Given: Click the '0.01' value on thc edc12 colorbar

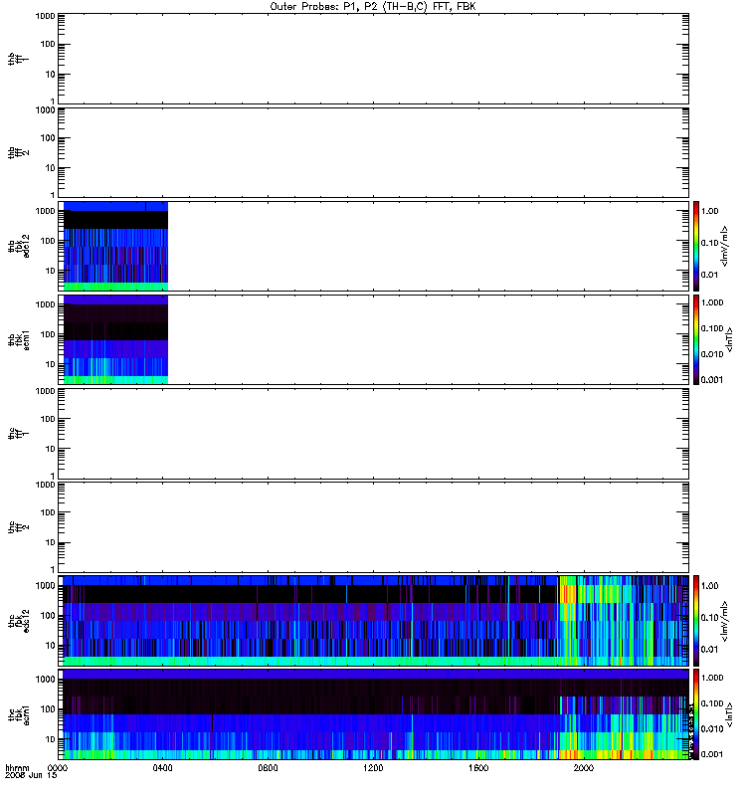Looking at the screenshot, I should 709,650.
